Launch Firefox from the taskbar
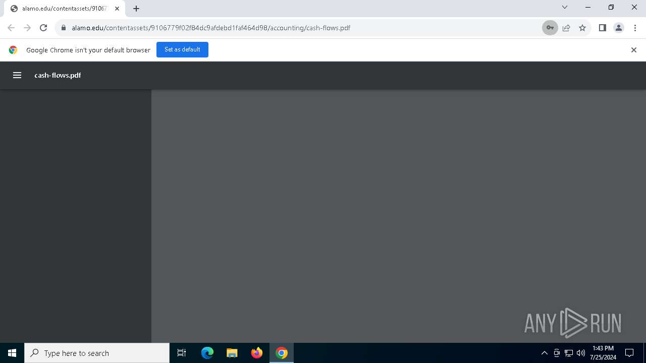The image size is (646, 363). [257, 353]
